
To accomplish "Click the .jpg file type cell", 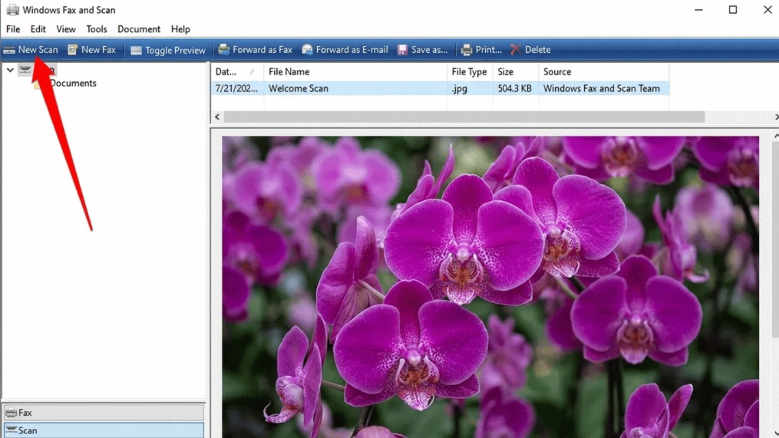I will 459,88.
